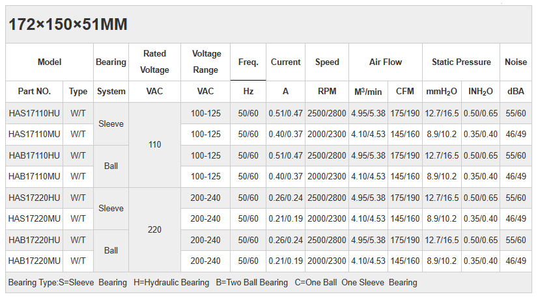Click the Bearing Type legend footer text
This screenshot has height=299, width=538.
point(212,283)
